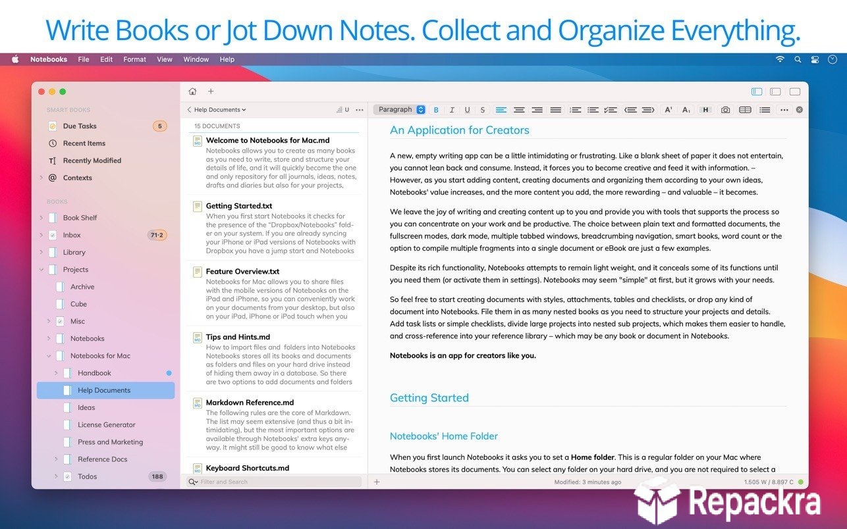This screenshot has height=529, width=847.
Task: Insert a bulleted list
Action: tap(593, 110)
